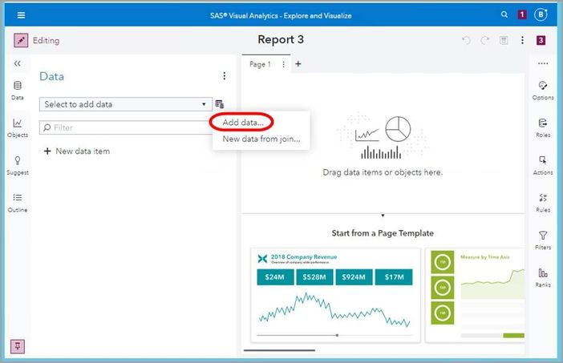This screenshot has height=363, width=563.
Task: Choose New data from join...
Action: 261,139
